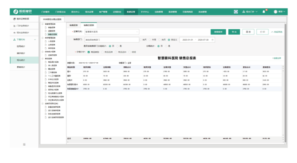
Task: Check the 商品品种 subtotal checkbox
Action: click(116, 52)
